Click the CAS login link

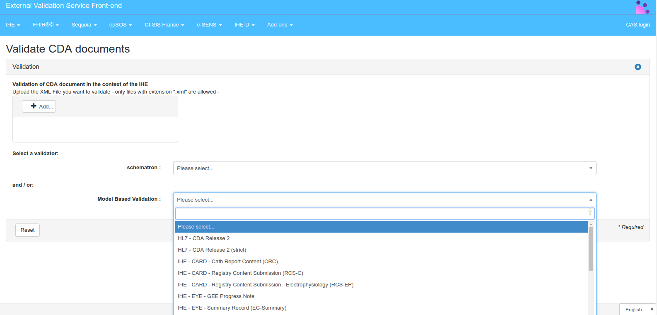coord(638,25)
